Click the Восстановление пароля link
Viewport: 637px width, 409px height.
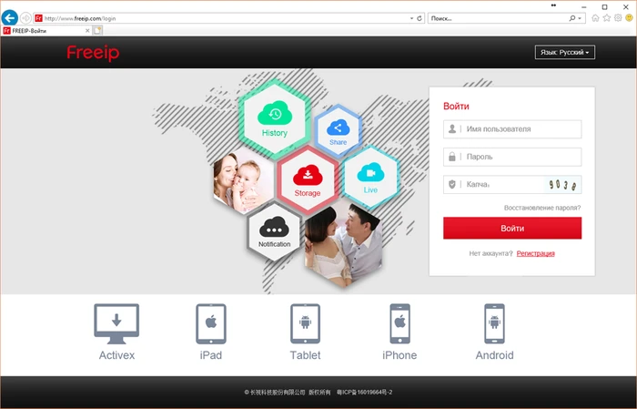click(542, 208)
